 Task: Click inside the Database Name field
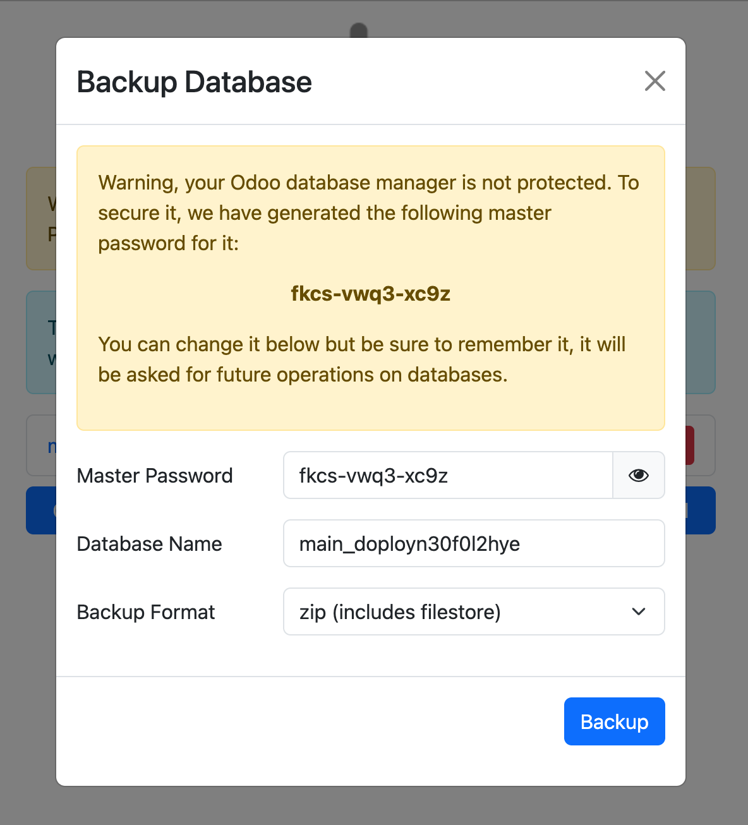click(x=474, y=543)
